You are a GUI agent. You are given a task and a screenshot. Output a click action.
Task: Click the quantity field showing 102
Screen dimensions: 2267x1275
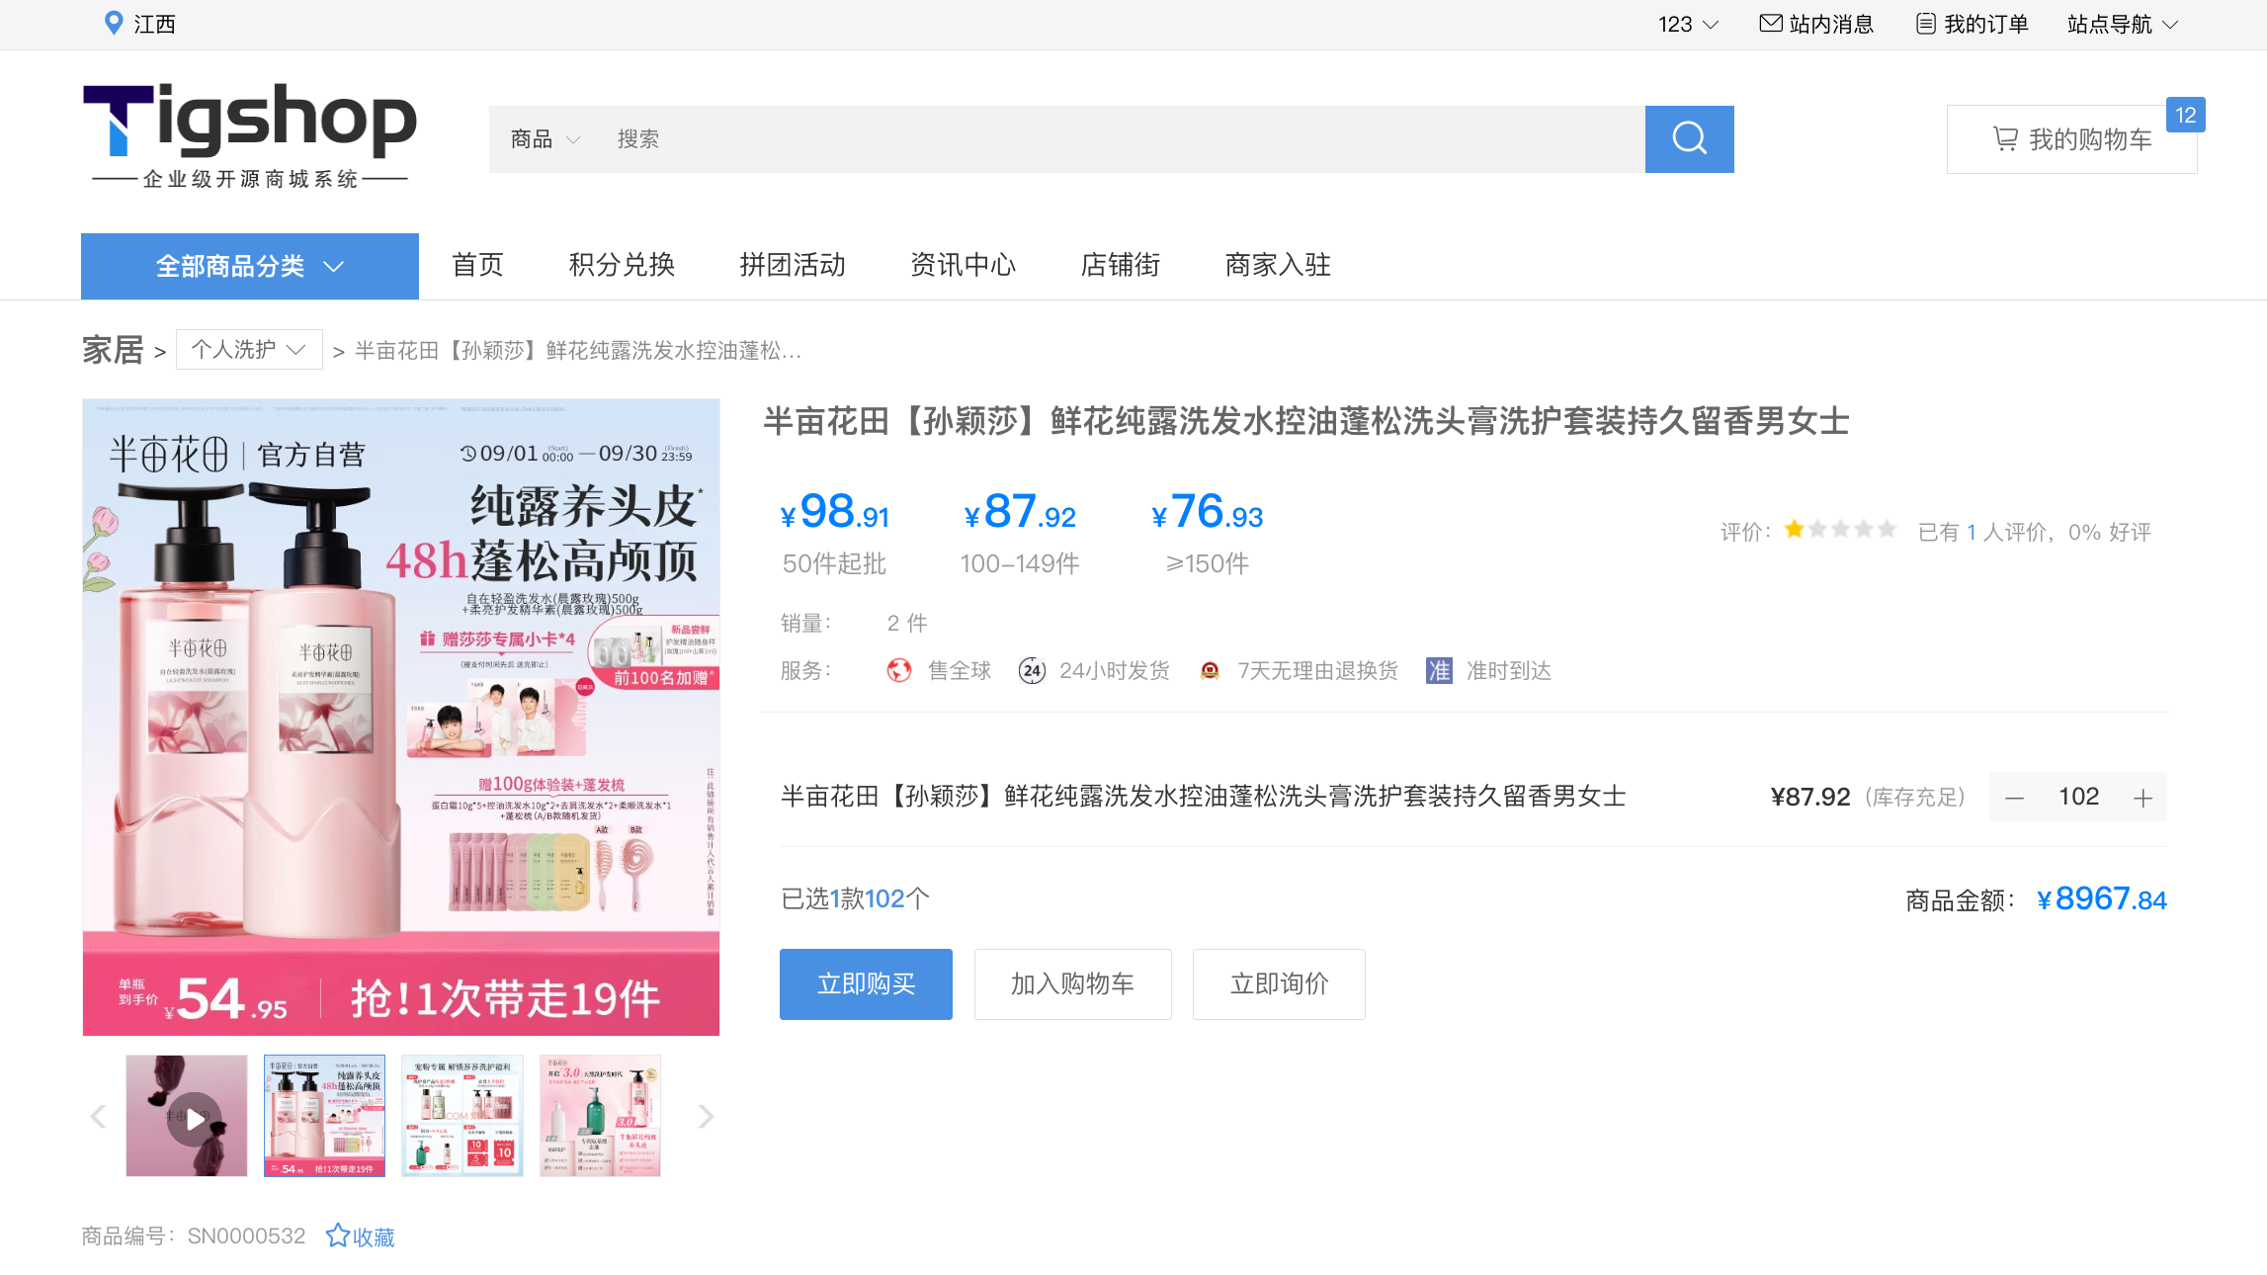click(2079, 797)
